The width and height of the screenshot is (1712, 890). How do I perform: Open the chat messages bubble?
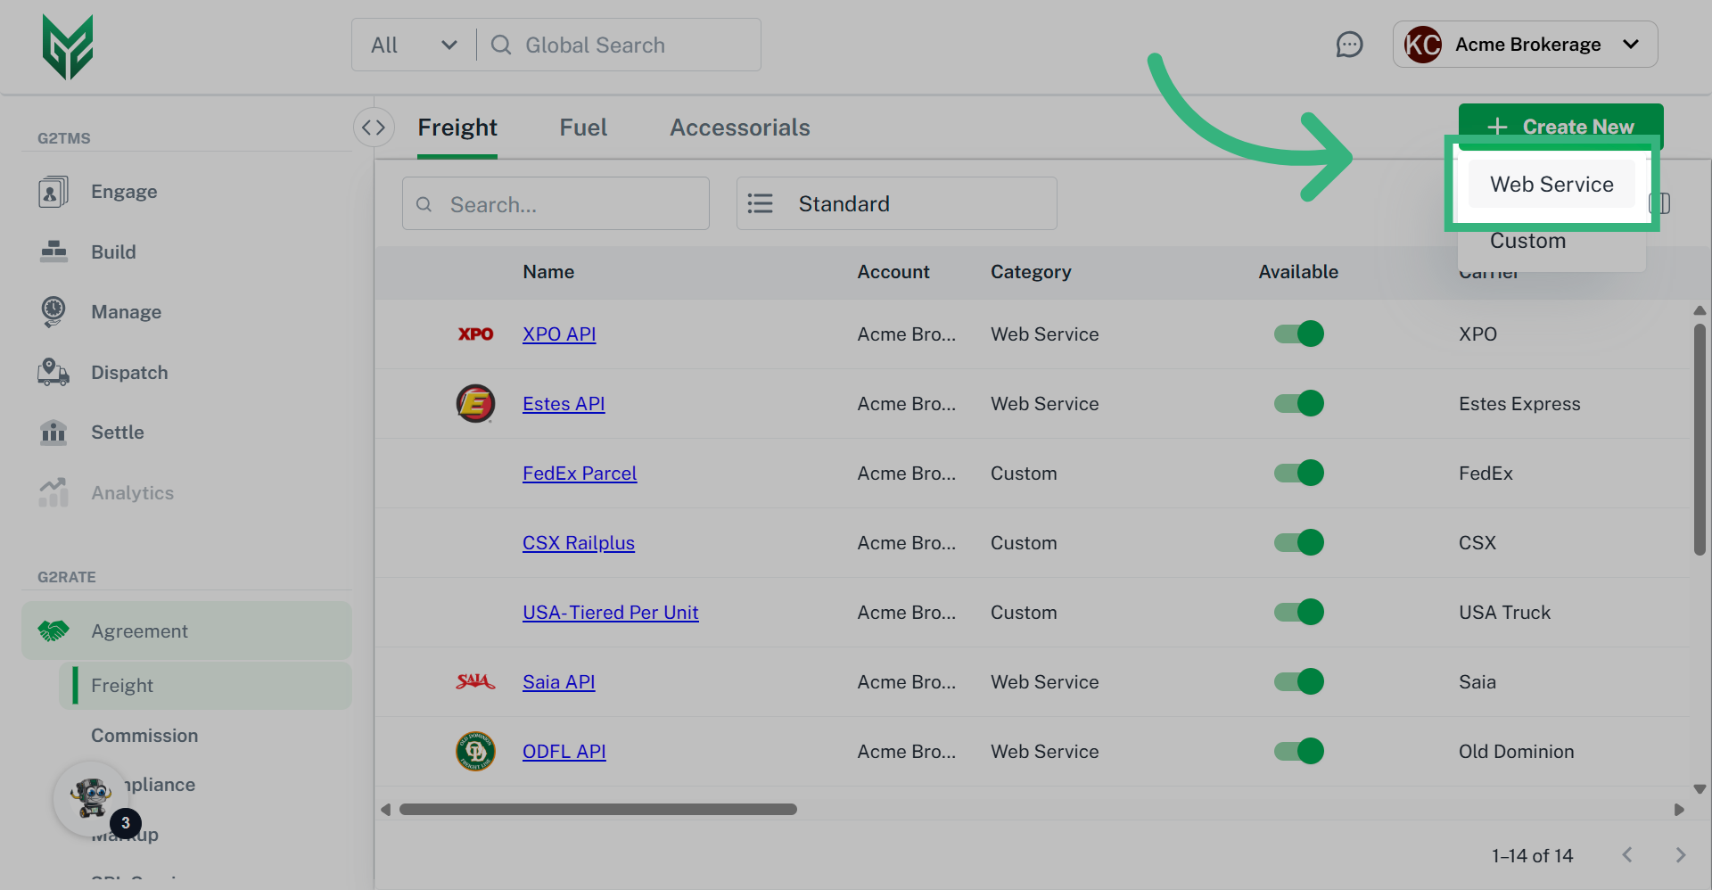tap(1349, 44)
